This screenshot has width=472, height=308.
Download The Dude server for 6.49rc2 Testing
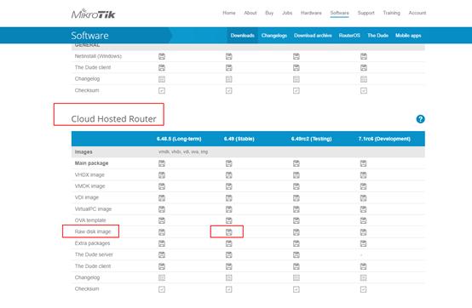pos(296,254)
